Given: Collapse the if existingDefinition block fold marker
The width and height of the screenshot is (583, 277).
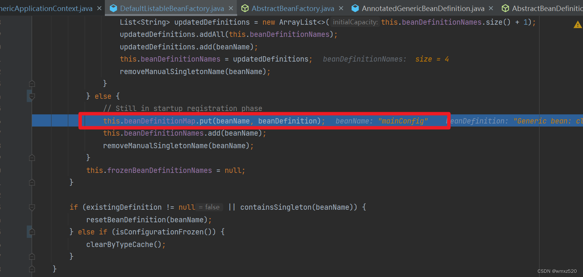Looking at the screenshot, I should click(x=32, y=207).
